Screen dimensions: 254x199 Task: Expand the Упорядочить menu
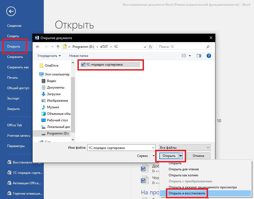pyautogui.click(x=49, y=56)
